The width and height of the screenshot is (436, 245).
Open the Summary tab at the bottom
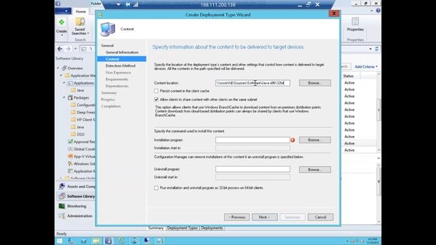[x=156, y=228]
